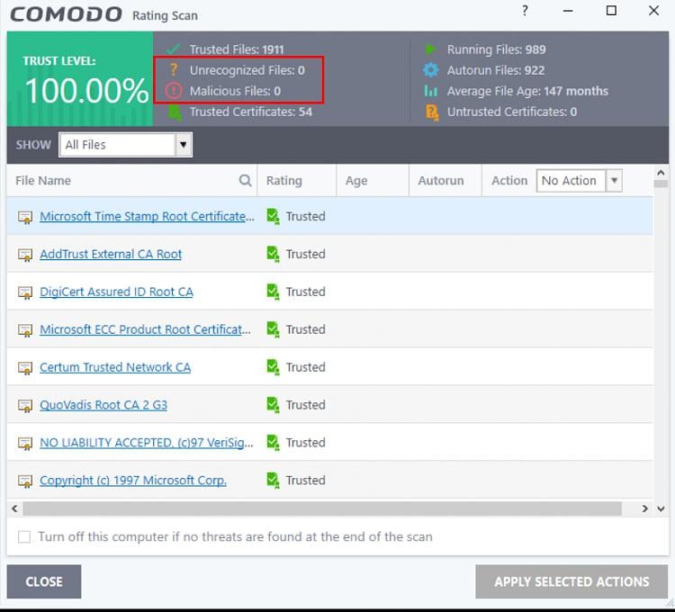Open the Show All Files dropdown
The height and width of the screenshot is (612, 675).
click(x=125, y=145)
